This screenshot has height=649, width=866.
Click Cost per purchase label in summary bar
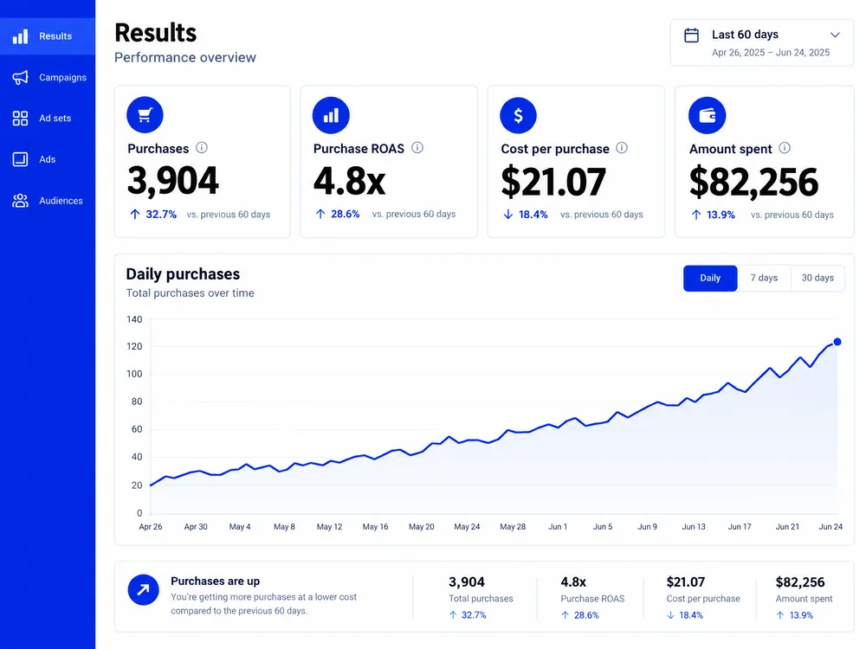pos(703,599)
